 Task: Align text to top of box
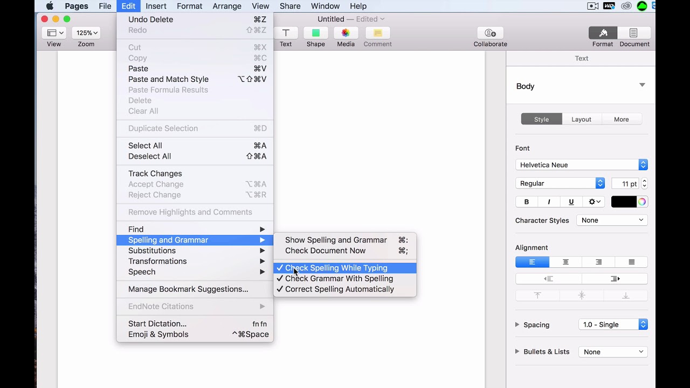(x=537, y=295)
